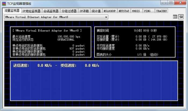This screenshot has width=188, height=111.
Task: Toggle the pin window icon
Action: point(181,17)
